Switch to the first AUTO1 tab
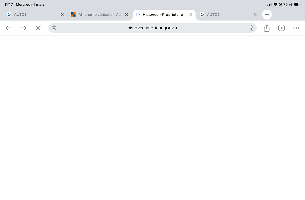 coord(20,15)
